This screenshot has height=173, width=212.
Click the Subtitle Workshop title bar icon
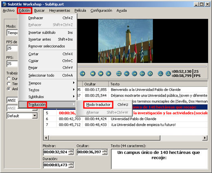(x=4, y=4)
